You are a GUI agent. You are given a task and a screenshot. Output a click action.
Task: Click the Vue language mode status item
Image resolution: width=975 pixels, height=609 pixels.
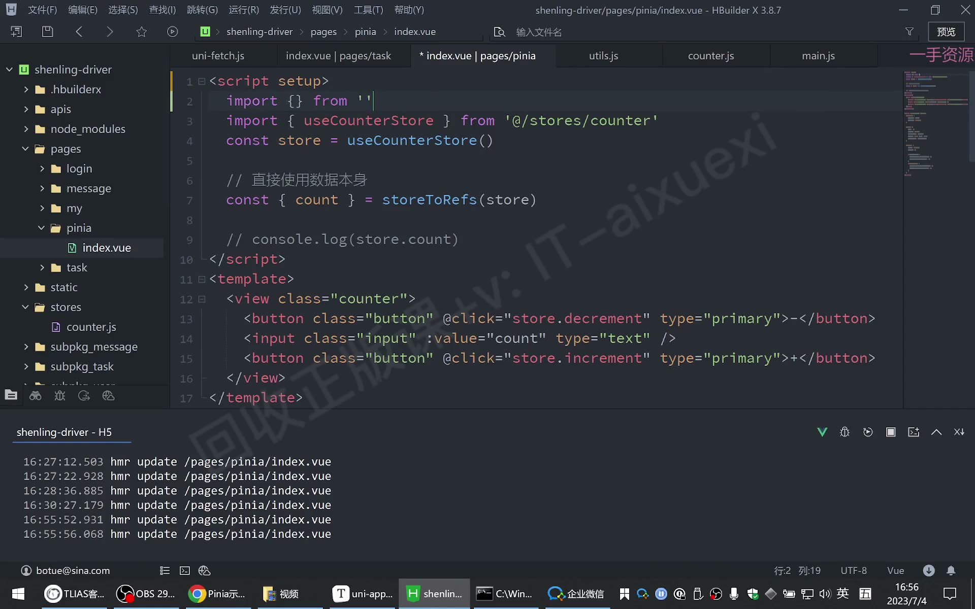tap(895, 570)
